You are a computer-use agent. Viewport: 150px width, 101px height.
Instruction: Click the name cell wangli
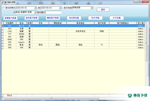coord(21,42)
